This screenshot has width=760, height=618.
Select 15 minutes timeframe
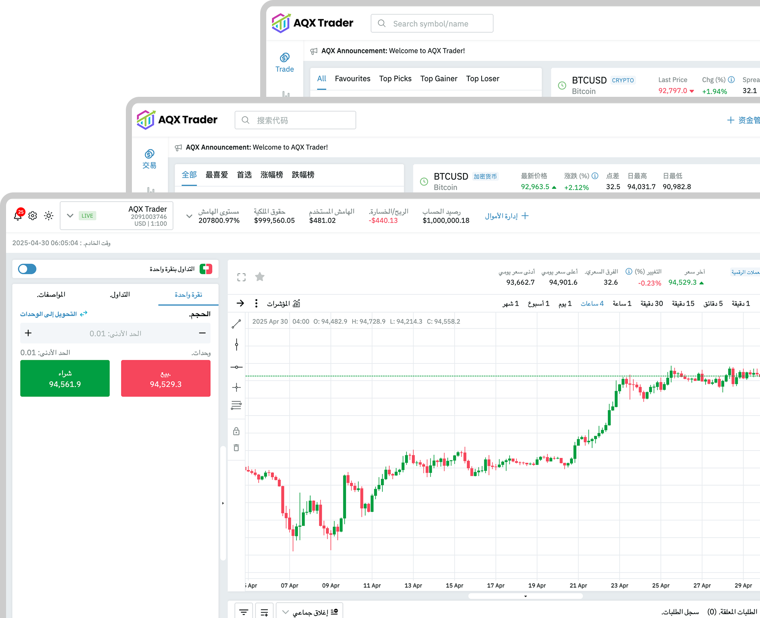coord(683,304)
